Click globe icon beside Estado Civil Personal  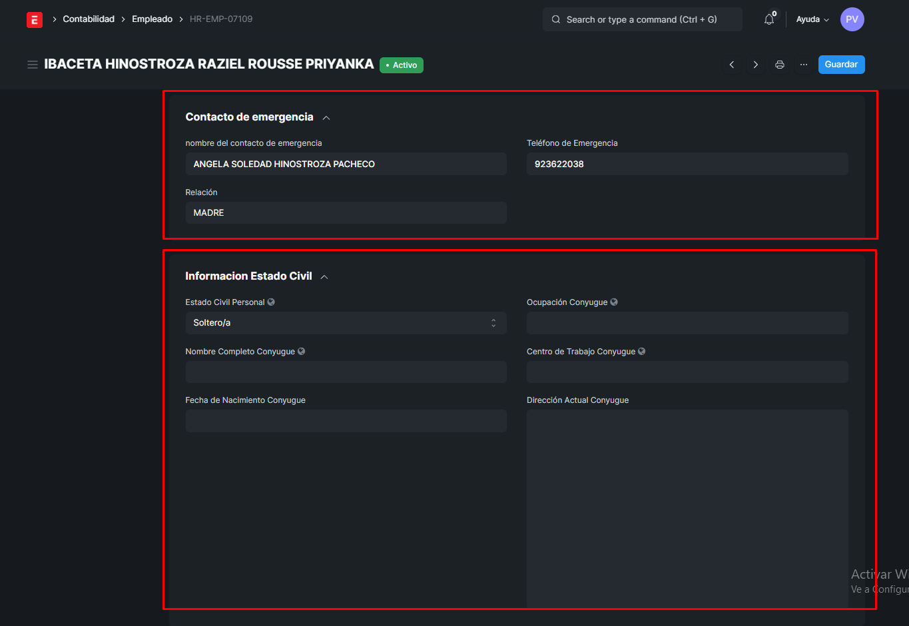271,302
